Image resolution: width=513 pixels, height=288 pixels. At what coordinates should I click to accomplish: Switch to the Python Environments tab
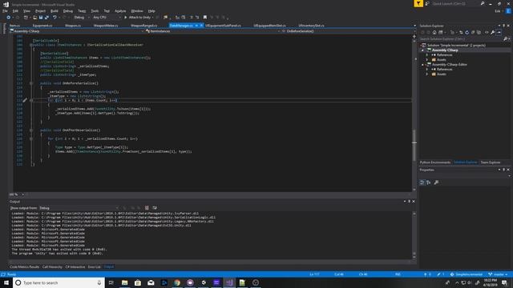(435, 162)
